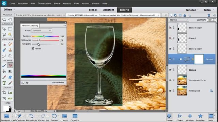The height and width of the screenshot is (122, 218).
Task: Select the Hintergrund Kopie layer thumbnail
Action: pos(182,80)
